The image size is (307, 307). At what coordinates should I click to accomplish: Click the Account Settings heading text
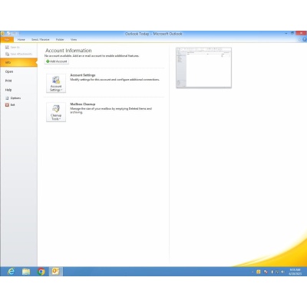[83, 75]
